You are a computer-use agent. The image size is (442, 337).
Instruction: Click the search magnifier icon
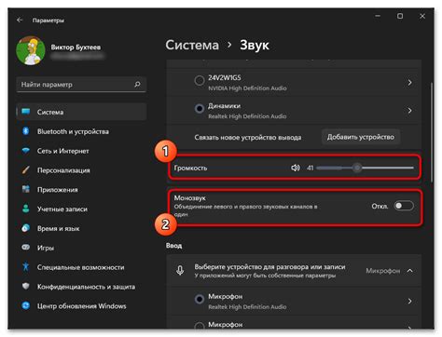pyautogui.click(x=137, y=84)
